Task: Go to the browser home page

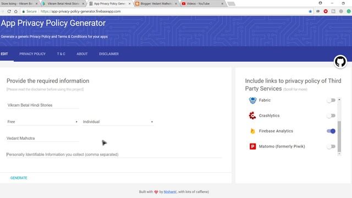Action: [x=16, y=11]
